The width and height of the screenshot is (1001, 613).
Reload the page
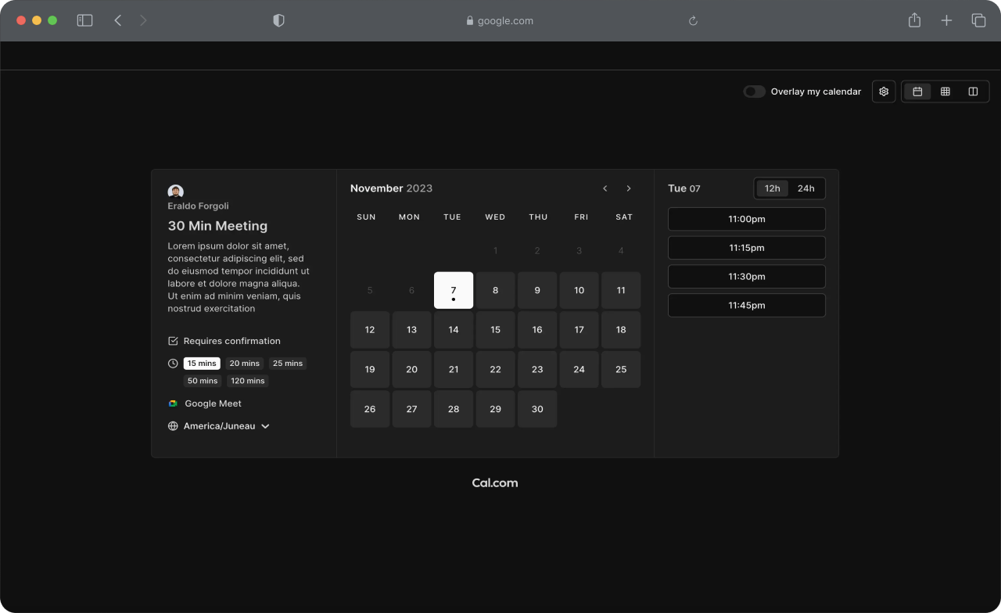click(693, 21)
